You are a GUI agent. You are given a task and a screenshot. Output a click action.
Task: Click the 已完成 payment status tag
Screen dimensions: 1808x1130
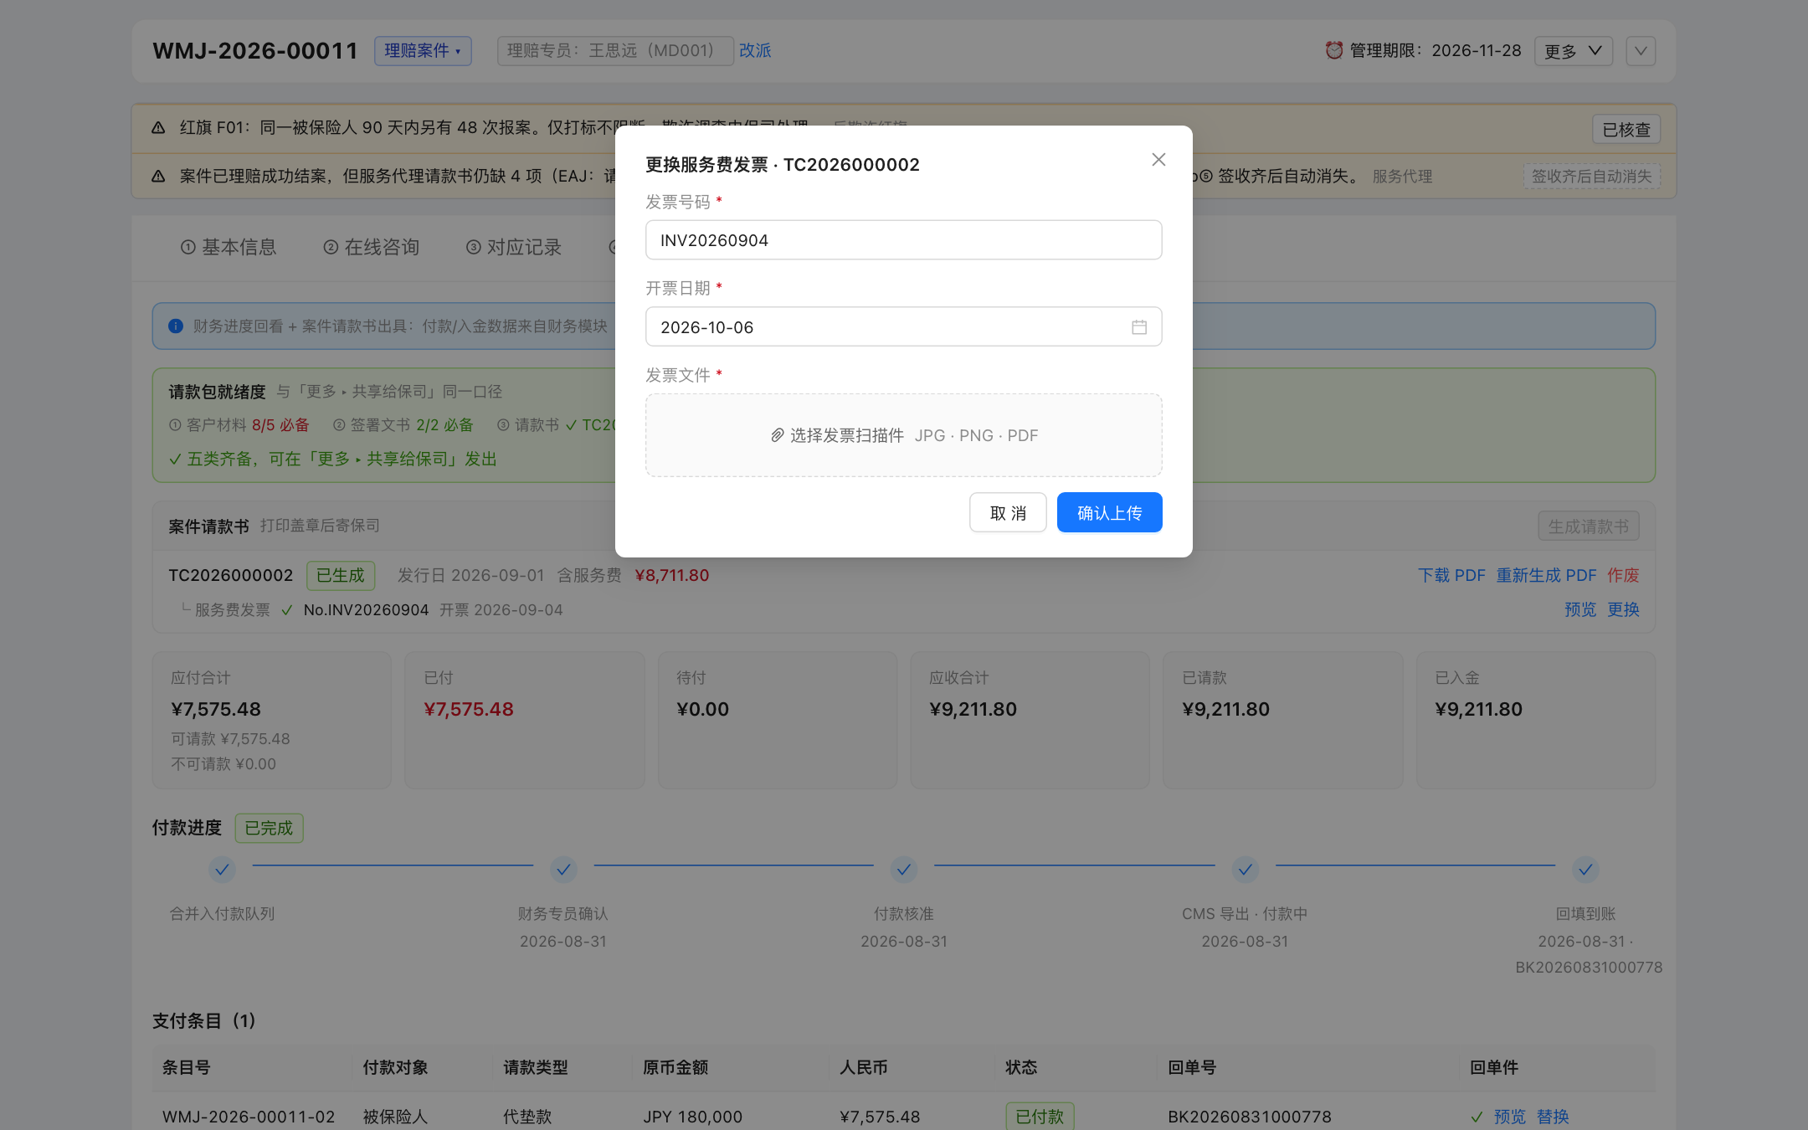coord(269,828)
